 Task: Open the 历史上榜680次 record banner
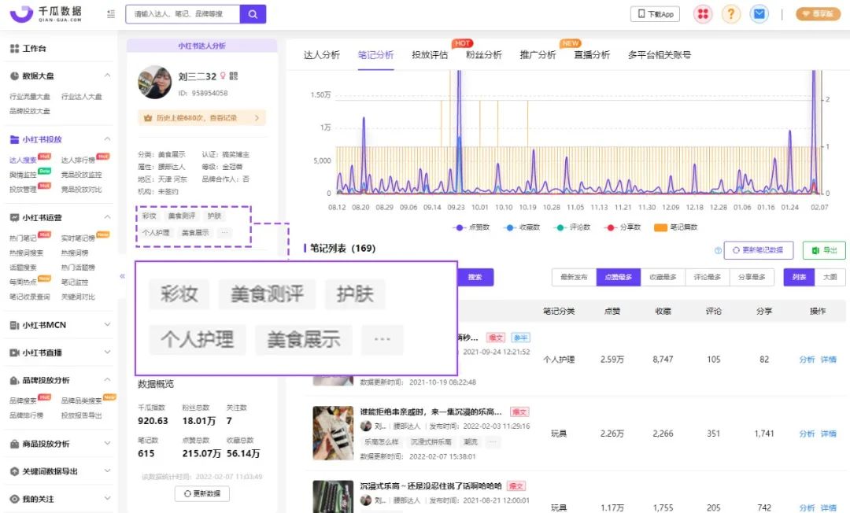click(201, 118)
